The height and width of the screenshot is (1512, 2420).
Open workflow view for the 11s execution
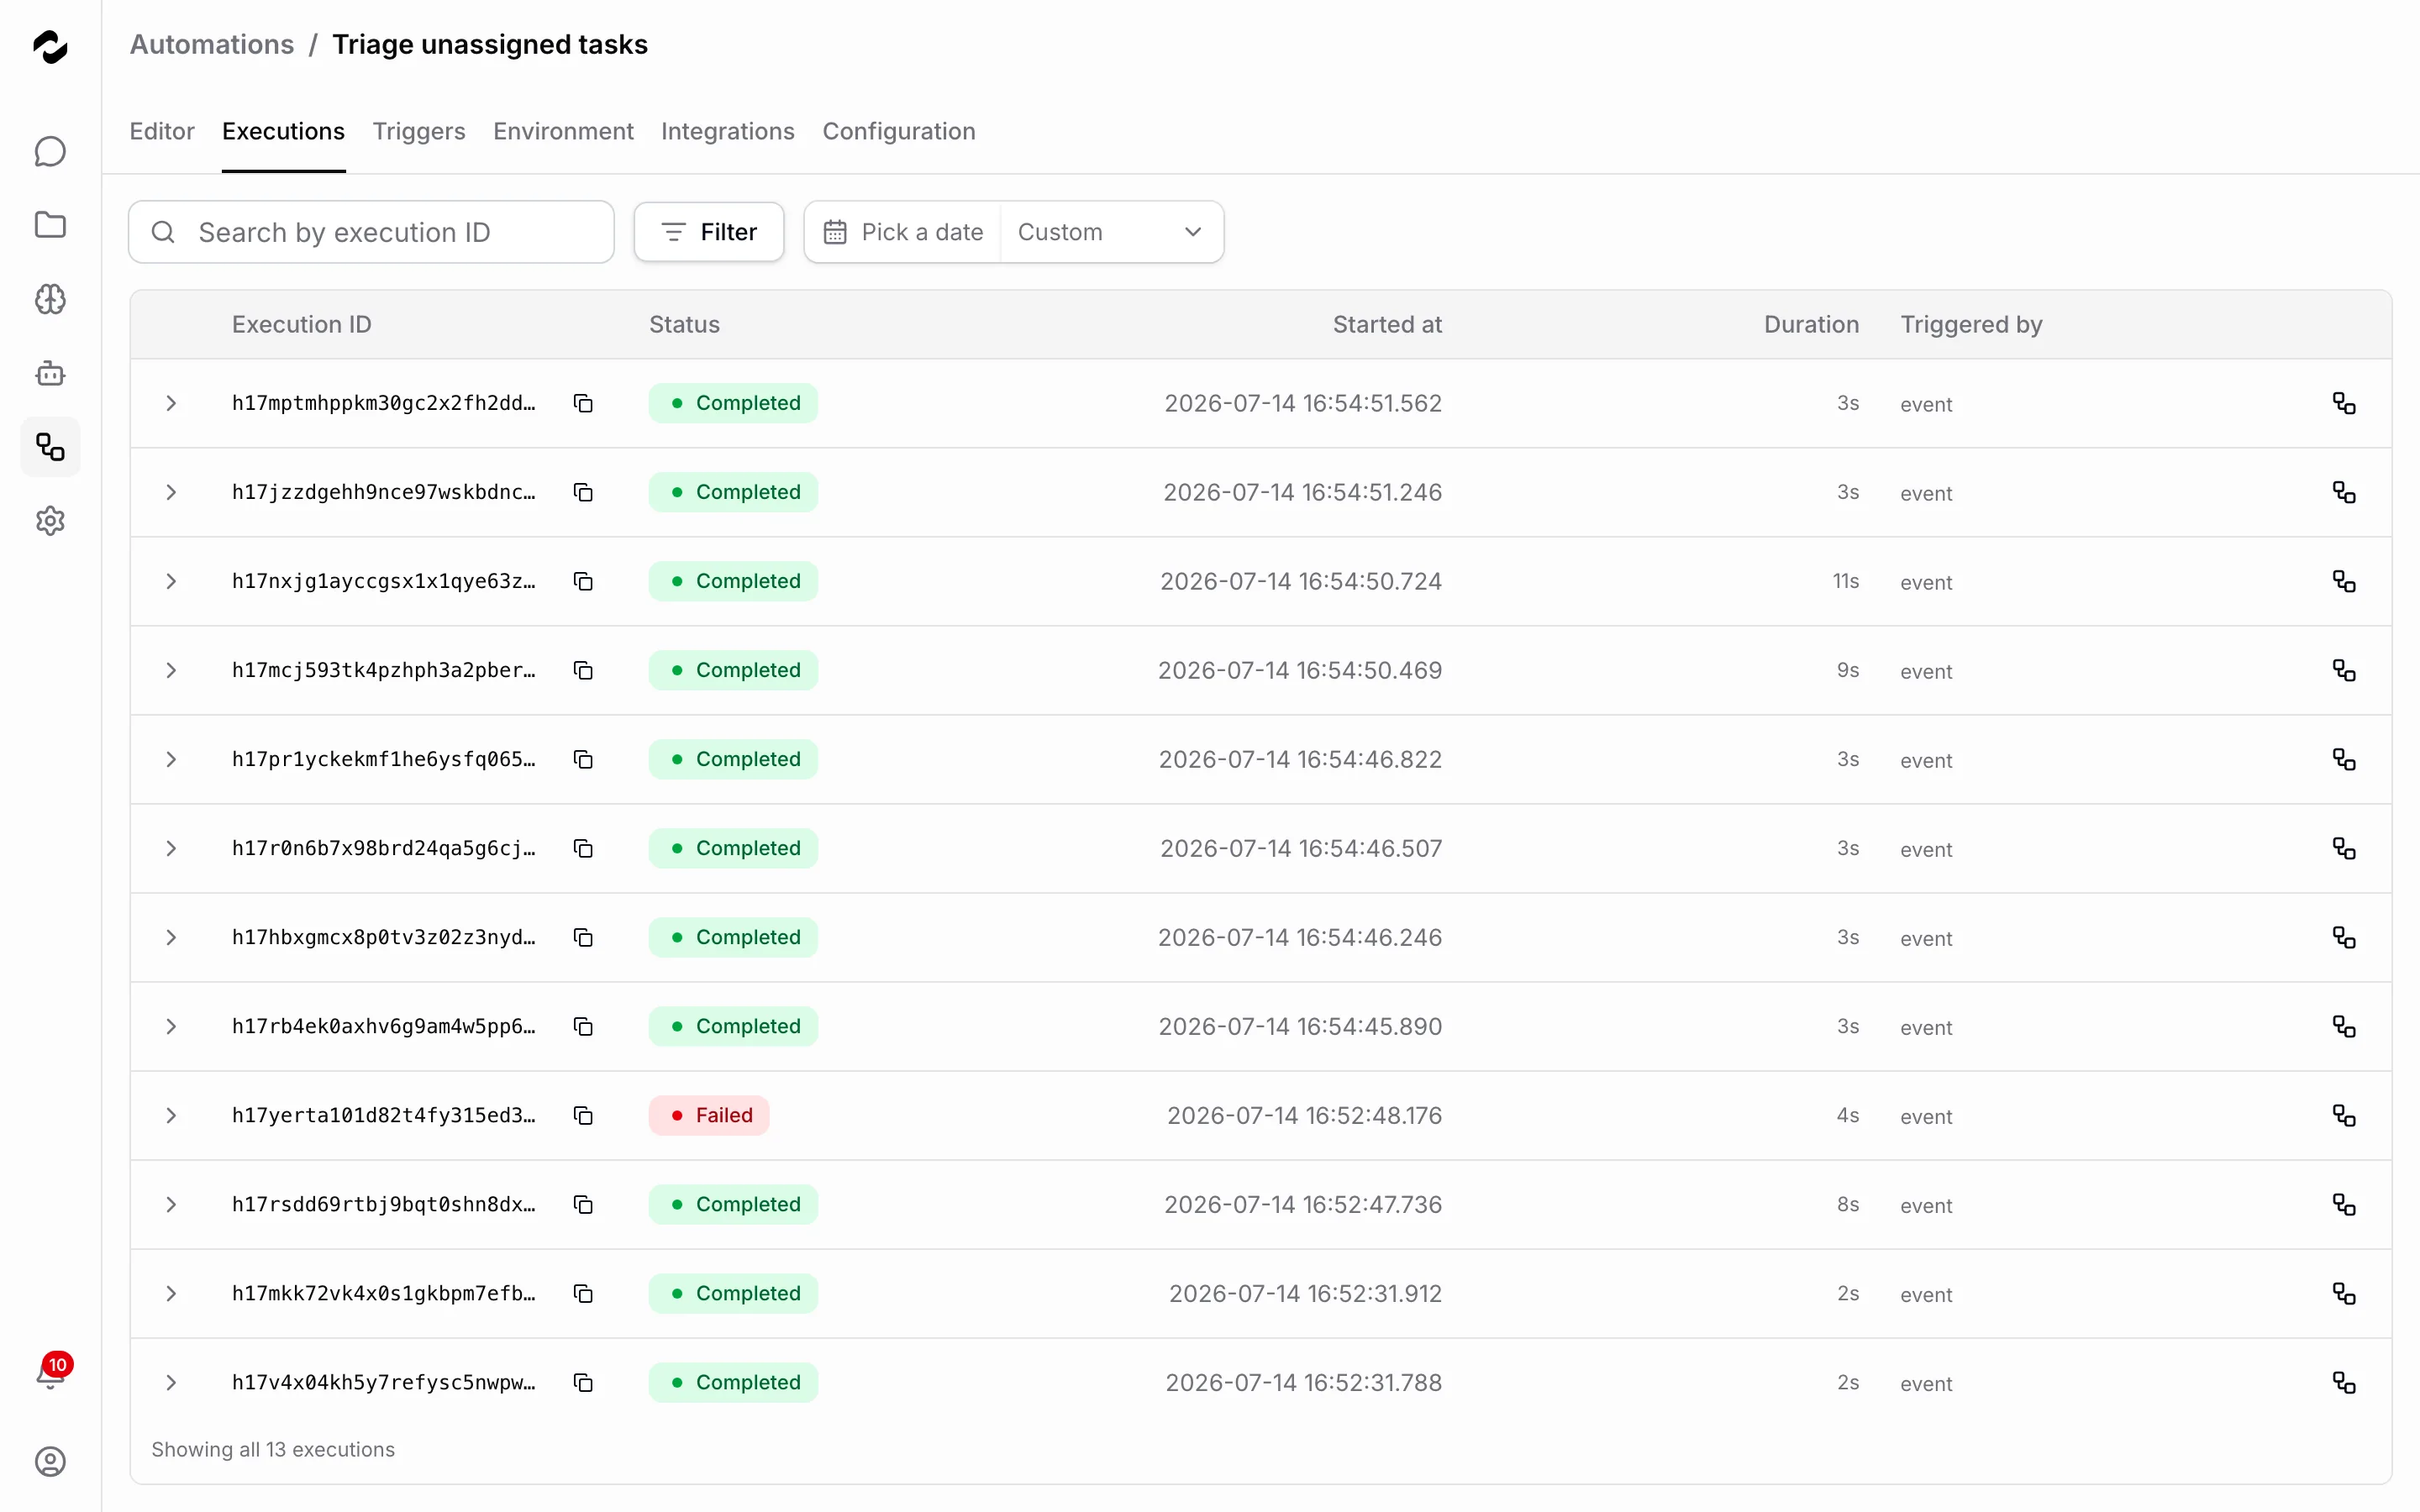pos(2344,581)
